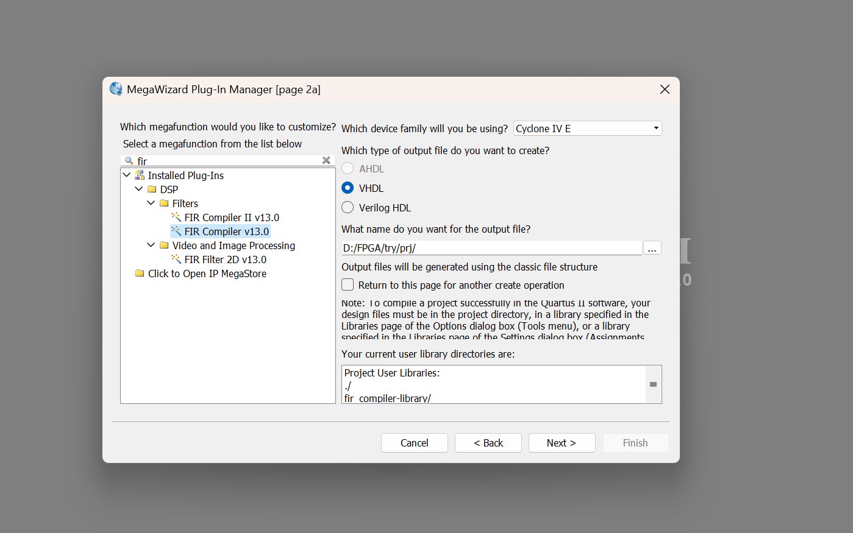Collapse the Video and Image Processing node
Viewport: 853px width, 533px height.
point(151,245)
